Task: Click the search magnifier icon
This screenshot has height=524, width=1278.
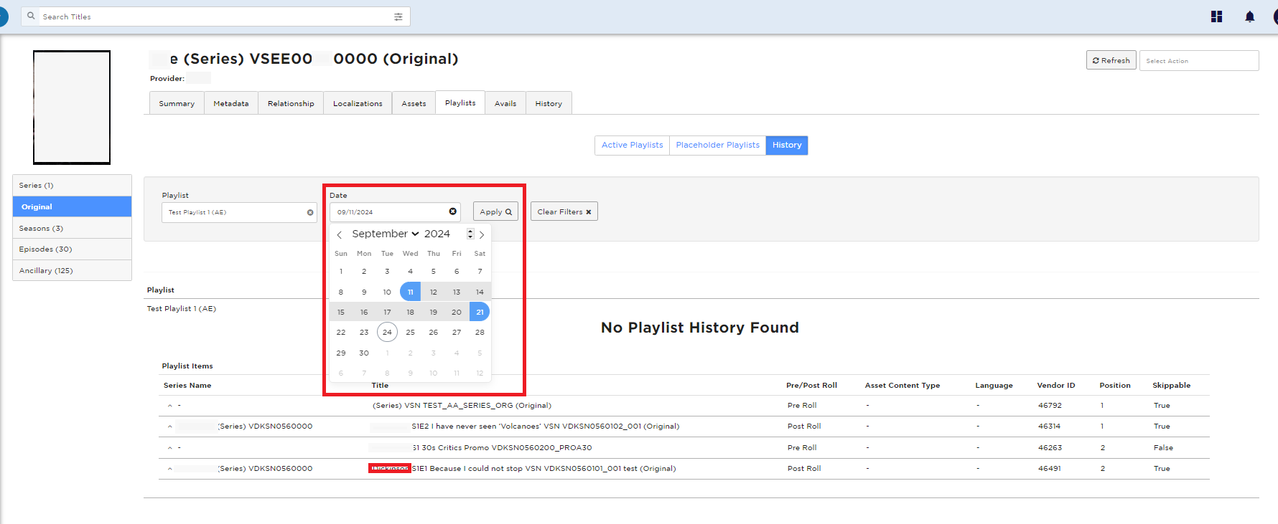Action: tap(31, 16)
